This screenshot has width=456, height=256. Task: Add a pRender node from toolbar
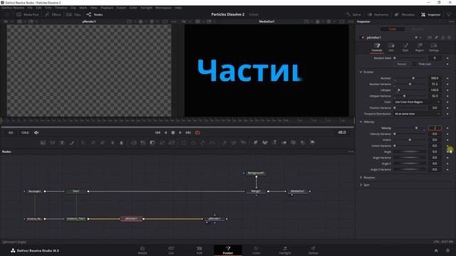coord(244,143)
